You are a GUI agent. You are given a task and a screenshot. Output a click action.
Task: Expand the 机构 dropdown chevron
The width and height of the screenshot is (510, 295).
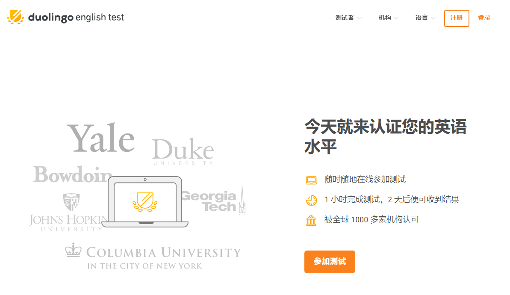pyautogui.click(x=396, y=18)
